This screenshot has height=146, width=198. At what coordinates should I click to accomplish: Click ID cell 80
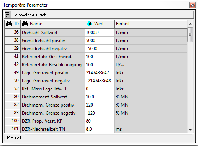point(13,97)
